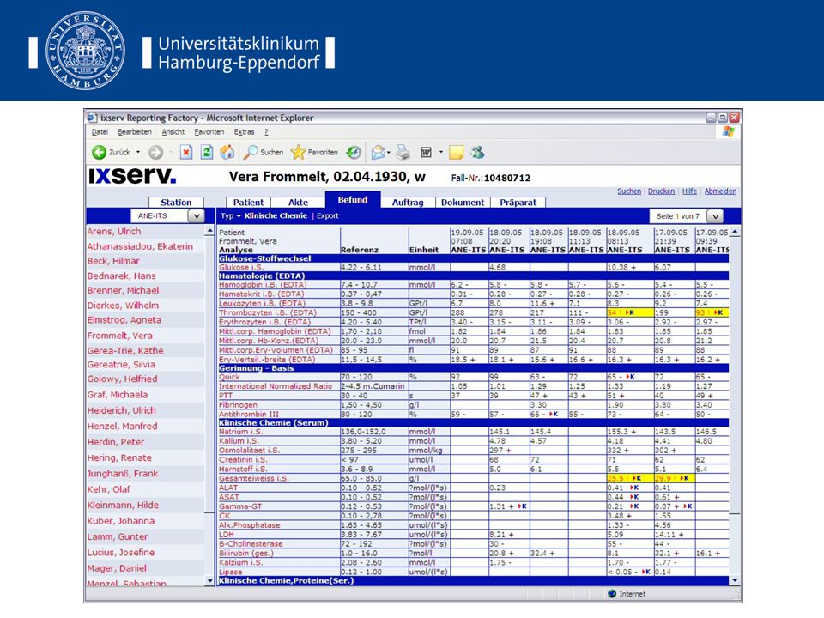Click the yellow Discuss note icon

tap(456, 153)
